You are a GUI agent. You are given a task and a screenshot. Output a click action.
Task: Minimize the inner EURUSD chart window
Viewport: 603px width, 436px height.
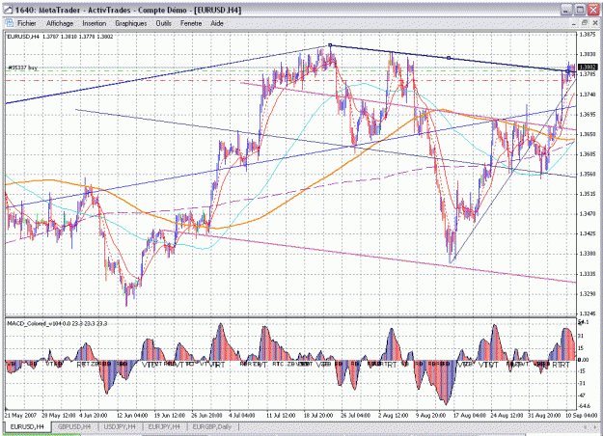tap(574, 23)
